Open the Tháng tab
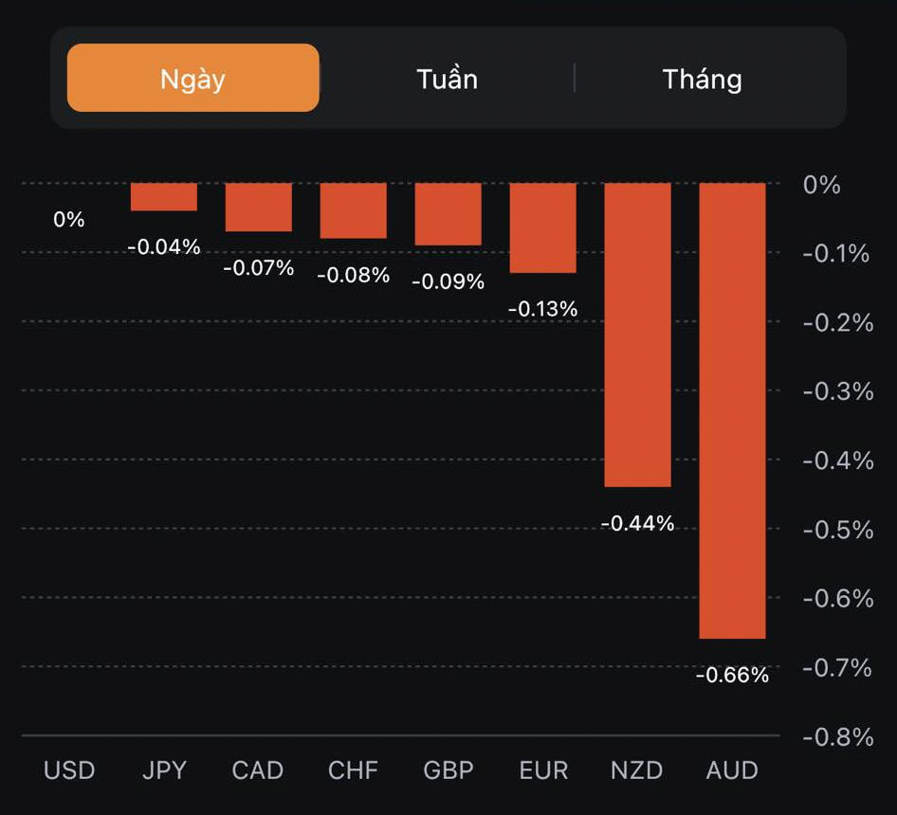 click(x=702, y=79)
